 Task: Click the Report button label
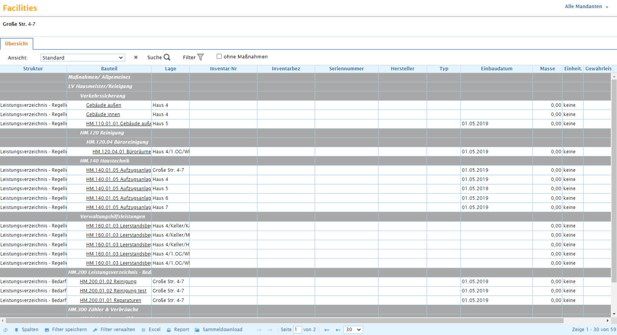click(181, 330)
